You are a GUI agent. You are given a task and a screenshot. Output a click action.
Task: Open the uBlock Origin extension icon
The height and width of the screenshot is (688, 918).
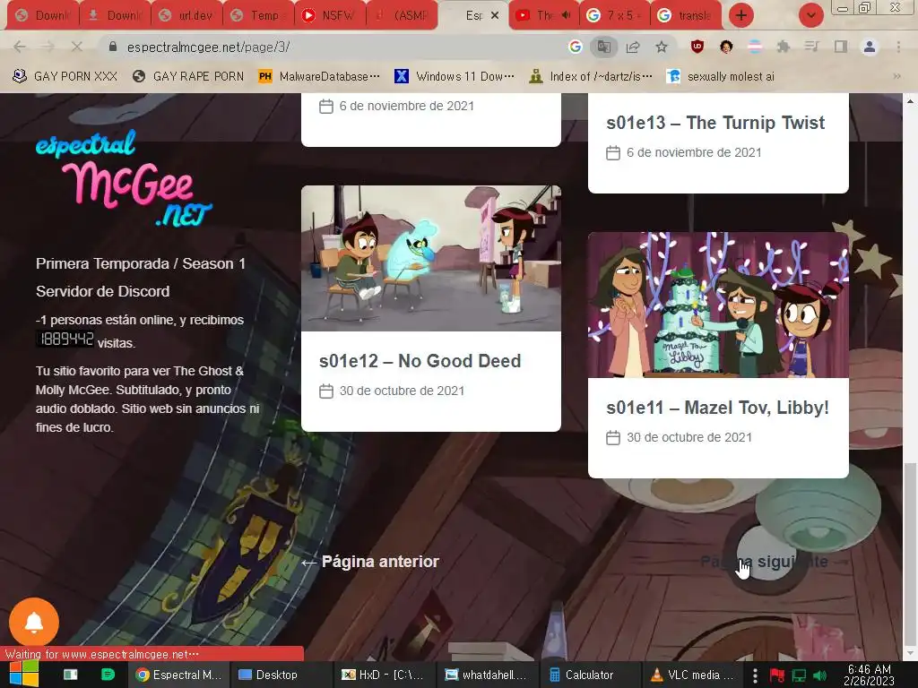click(697, 47)
